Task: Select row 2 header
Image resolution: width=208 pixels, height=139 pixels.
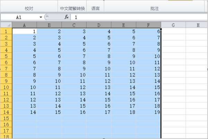Action: click(6, 37)
